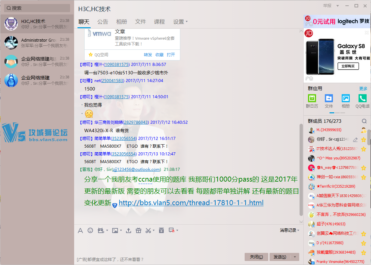The image size is (371, 265).
Task: Click the star icon beside 禅剑一如 member
Action: pyautogui.click(x=364, y=177)
